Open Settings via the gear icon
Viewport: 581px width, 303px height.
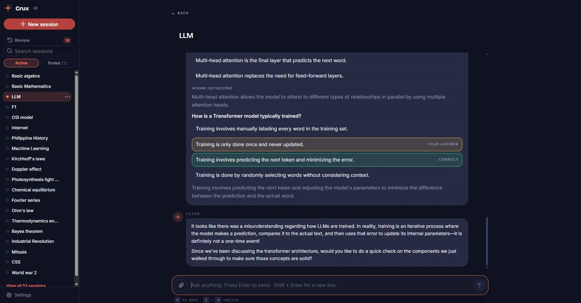9,295
